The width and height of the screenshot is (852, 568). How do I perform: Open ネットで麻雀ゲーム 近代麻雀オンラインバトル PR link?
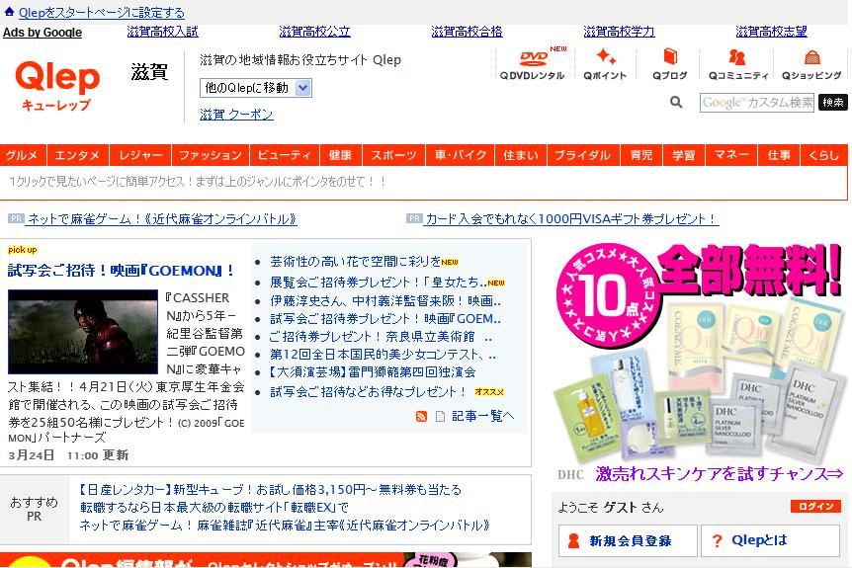click(161, 219)
